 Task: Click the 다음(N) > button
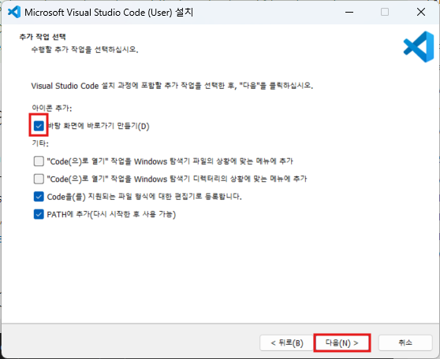341,342
